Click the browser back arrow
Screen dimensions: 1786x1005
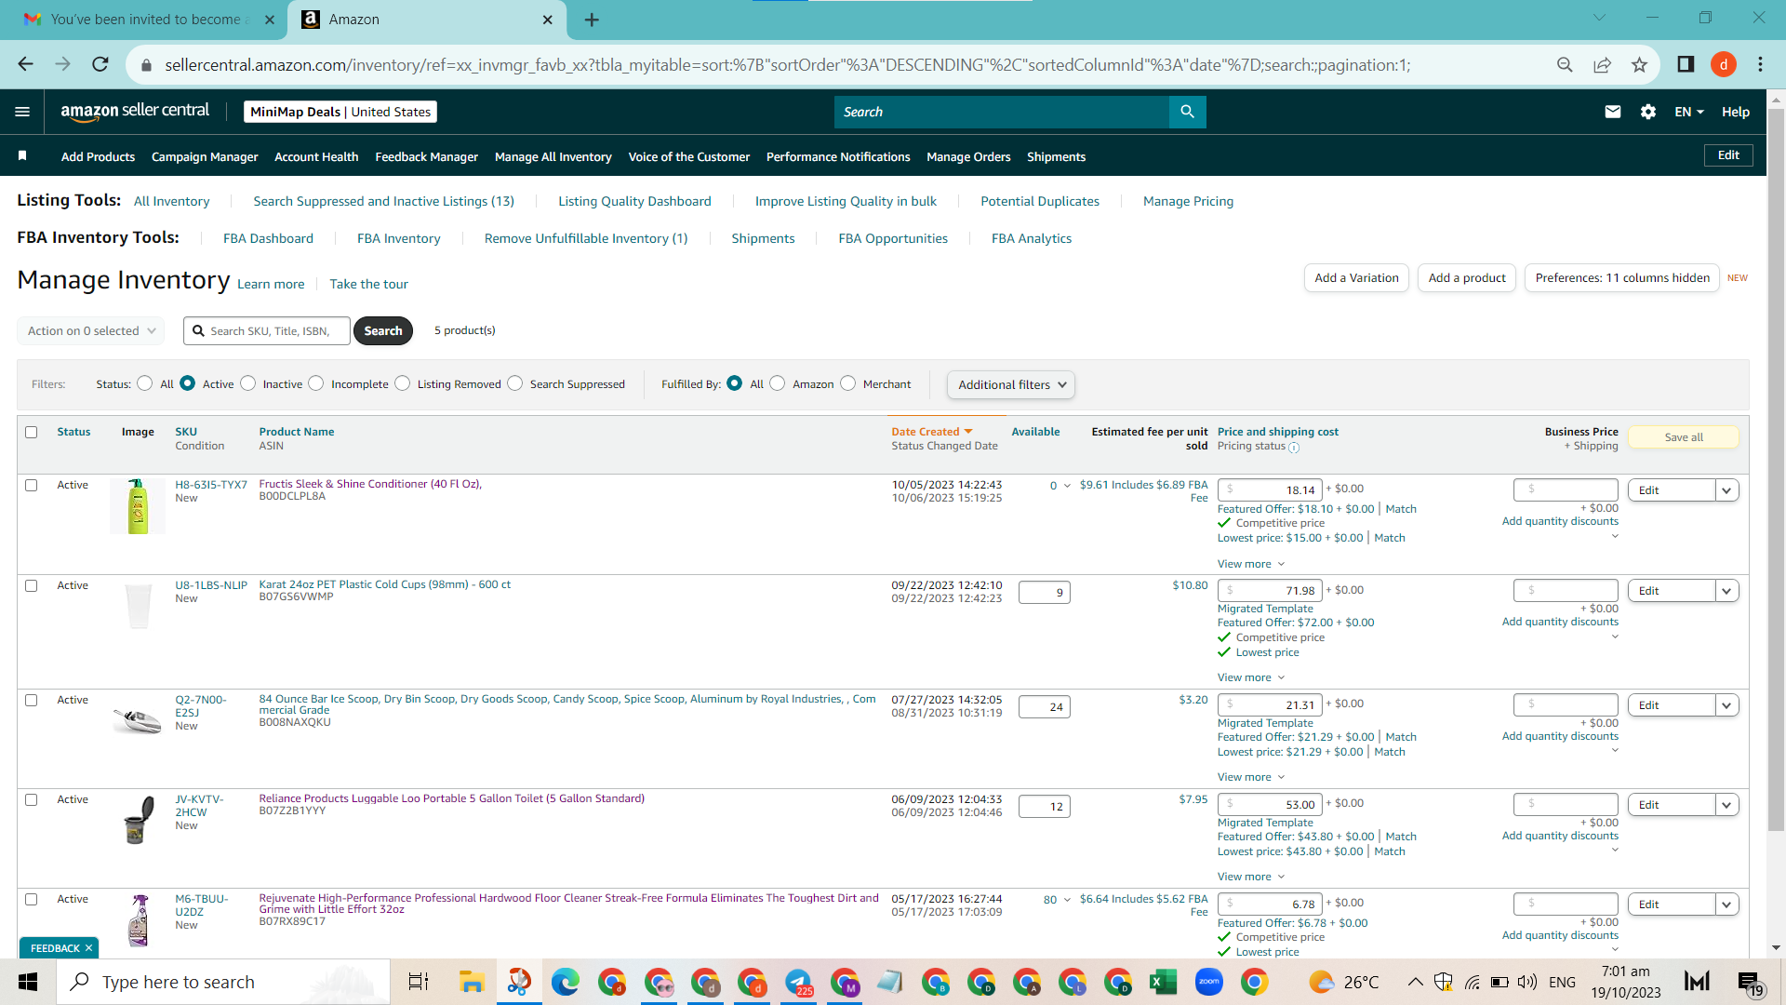[x=25, y=64]
